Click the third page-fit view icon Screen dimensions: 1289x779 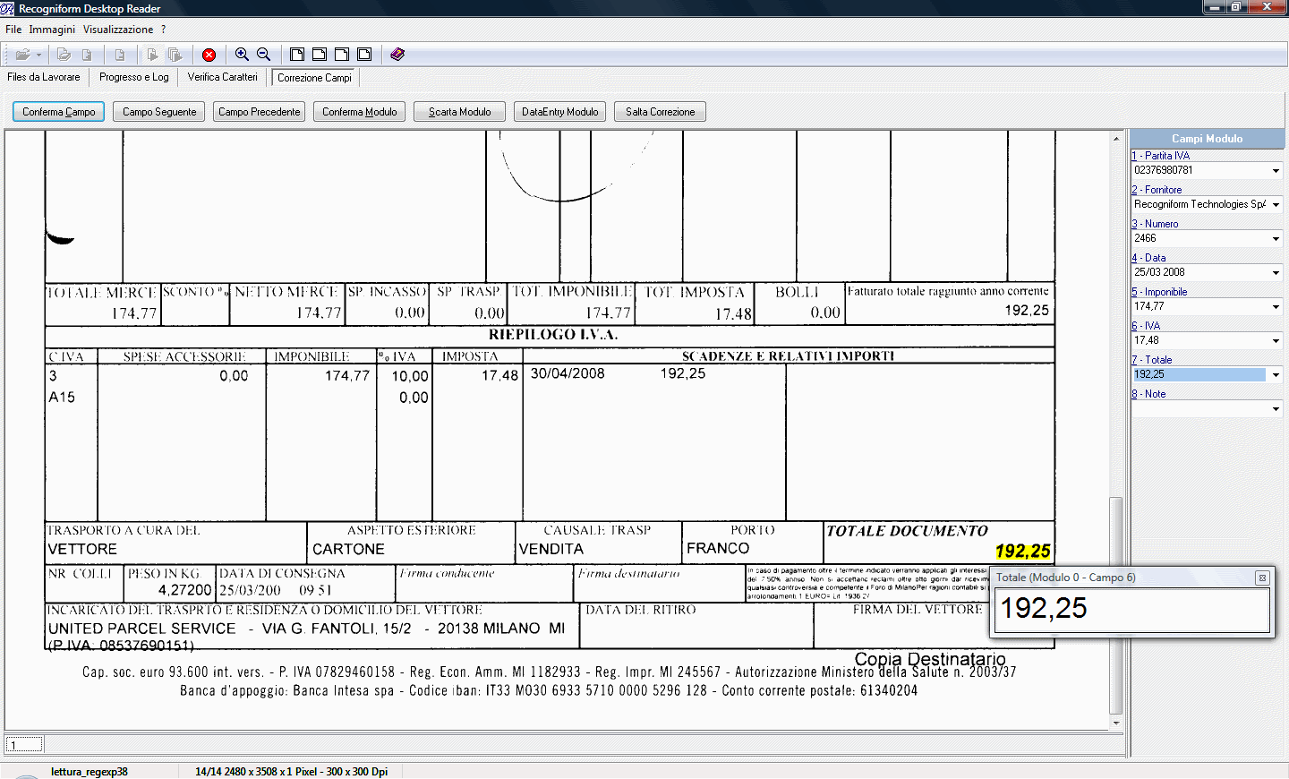tap(342, 55)
